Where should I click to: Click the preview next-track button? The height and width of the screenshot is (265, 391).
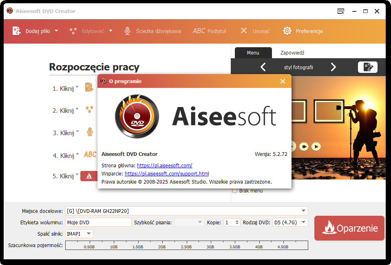click(316, 147)
